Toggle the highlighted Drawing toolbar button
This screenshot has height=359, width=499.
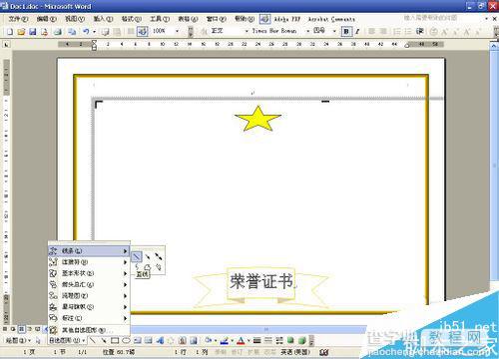(143, 32)
